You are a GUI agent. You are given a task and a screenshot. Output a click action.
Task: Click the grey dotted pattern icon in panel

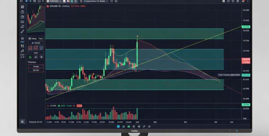pos(41,48)
